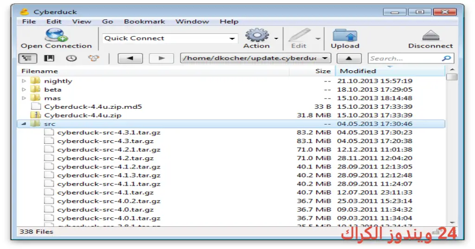Open the File menu
The width and height of the screenshot is (475, 249).
point(29,21)
